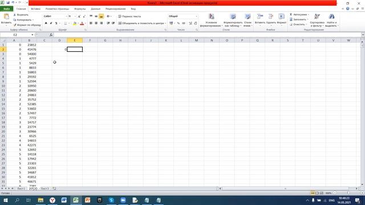Open Sort and Filter (Сортировка и фильтр) menu
Screen dimensions: 365x205
pos(317,20)
